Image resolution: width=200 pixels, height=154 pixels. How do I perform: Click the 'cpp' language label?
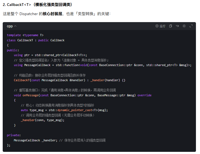[10, 26]
